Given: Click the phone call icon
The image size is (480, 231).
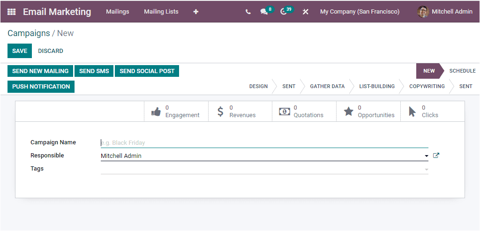Looking at the screenshot, I should [248, 12].
